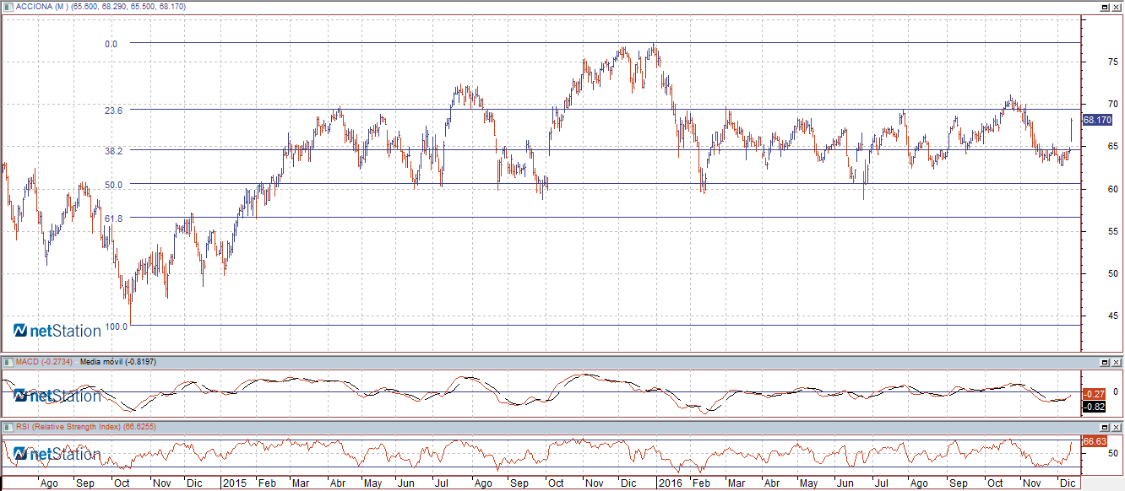This screenshot has width=1125, height=491.
Task: Click the 55 price axis label
Action: coord(1113,231)
